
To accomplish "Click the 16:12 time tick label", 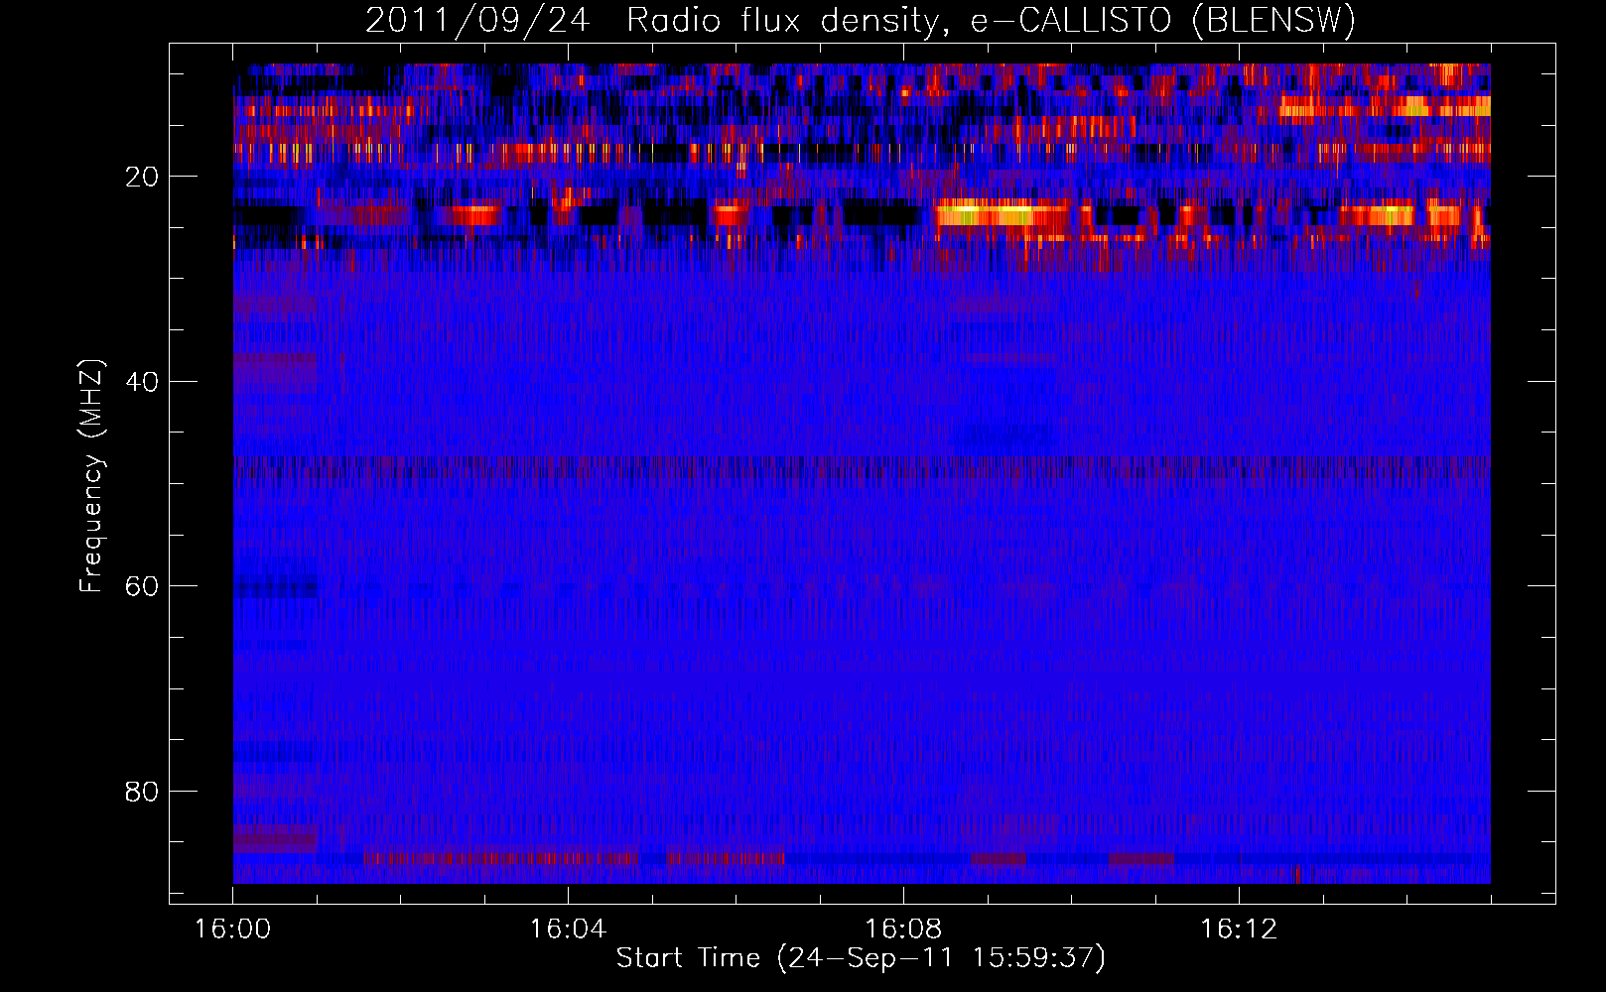I will (x=1239, y=929).
